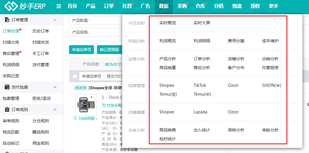Click the 转为中文 link

point(114,64)
